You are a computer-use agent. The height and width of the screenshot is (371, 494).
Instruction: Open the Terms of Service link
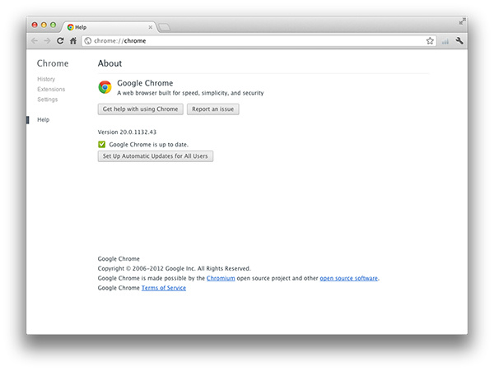164,288
